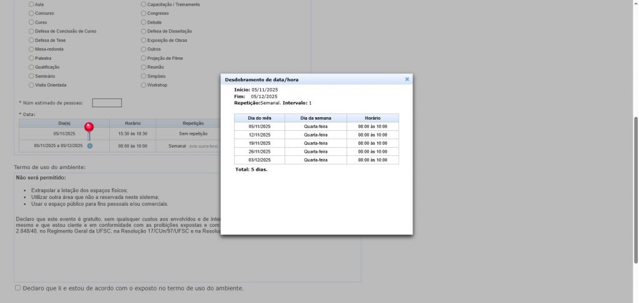Choose Projeção de Filme radio button

144,58
